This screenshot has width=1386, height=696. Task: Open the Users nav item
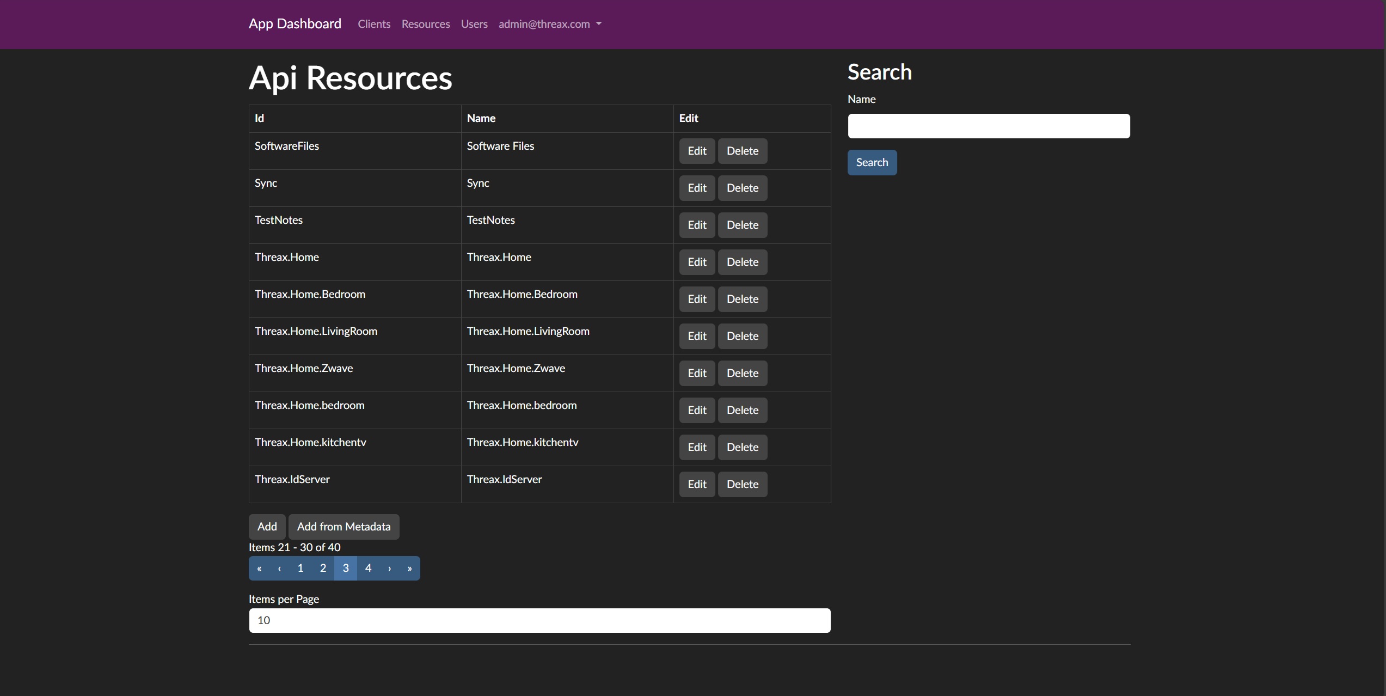[x=474, y=24]
